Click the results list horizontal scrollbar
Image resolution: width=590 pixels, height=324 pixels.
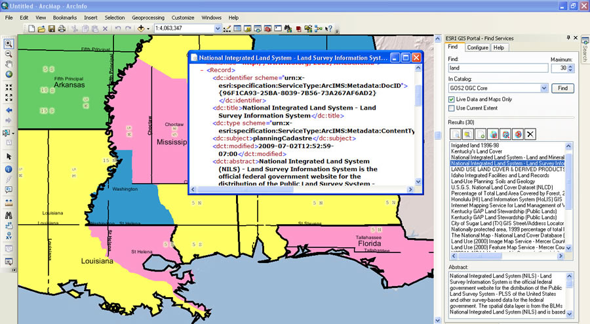507,256
